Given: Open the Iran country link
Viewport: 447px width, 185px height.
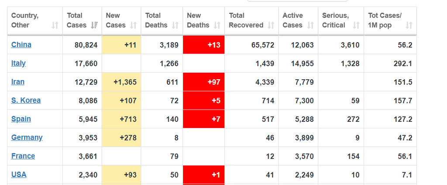Looking at the screenshot, I should coord(18,82).
